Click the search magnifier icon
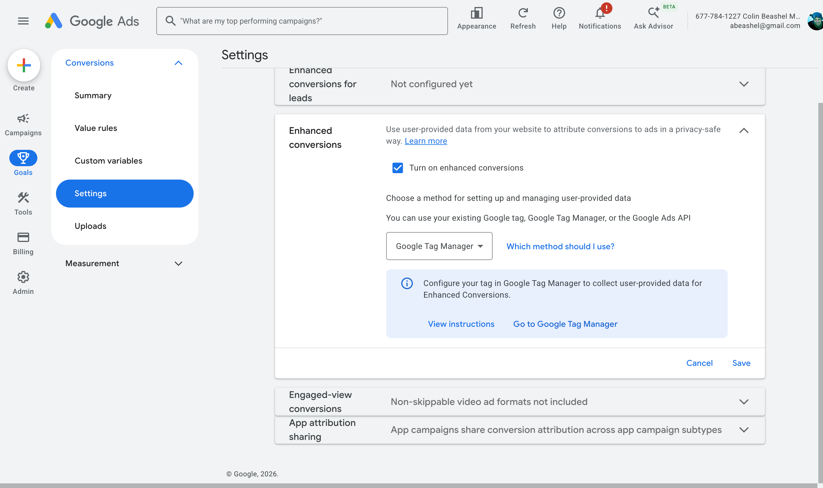Viewport: 823px width, 488px height. click(170, 21)
